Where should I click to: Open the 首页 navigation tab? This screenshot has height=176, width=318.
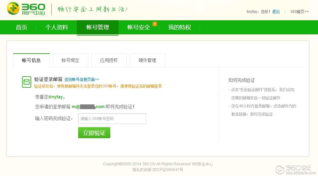tap(21, 27)
